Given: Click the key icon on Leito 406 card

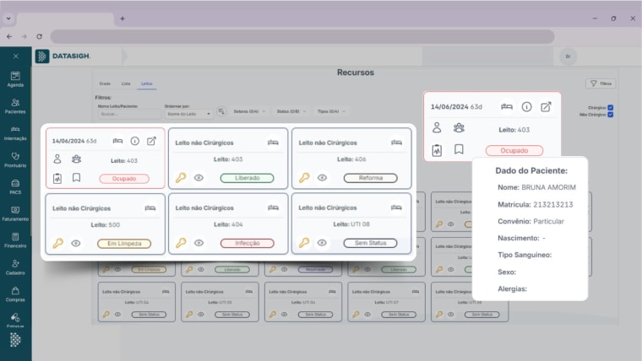Looking at the screenshot, I should coord(304,177).
